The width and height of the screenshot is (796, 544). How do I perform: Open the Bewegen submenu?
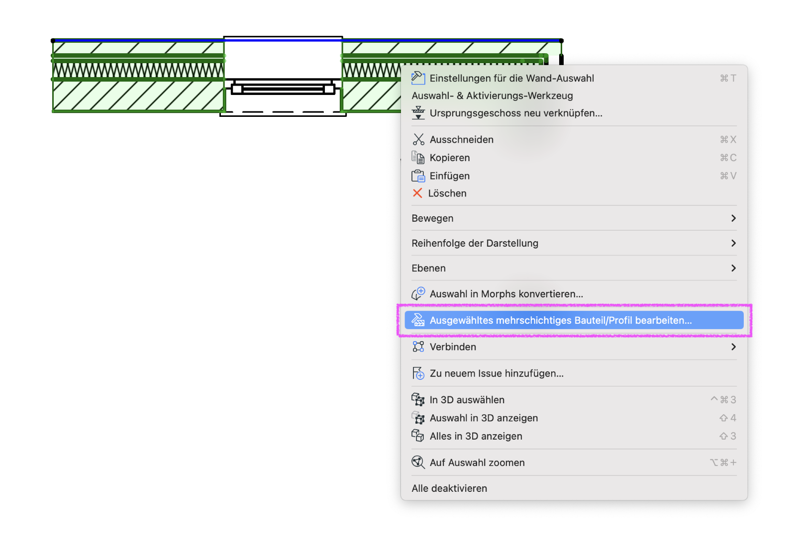[574, 218]
